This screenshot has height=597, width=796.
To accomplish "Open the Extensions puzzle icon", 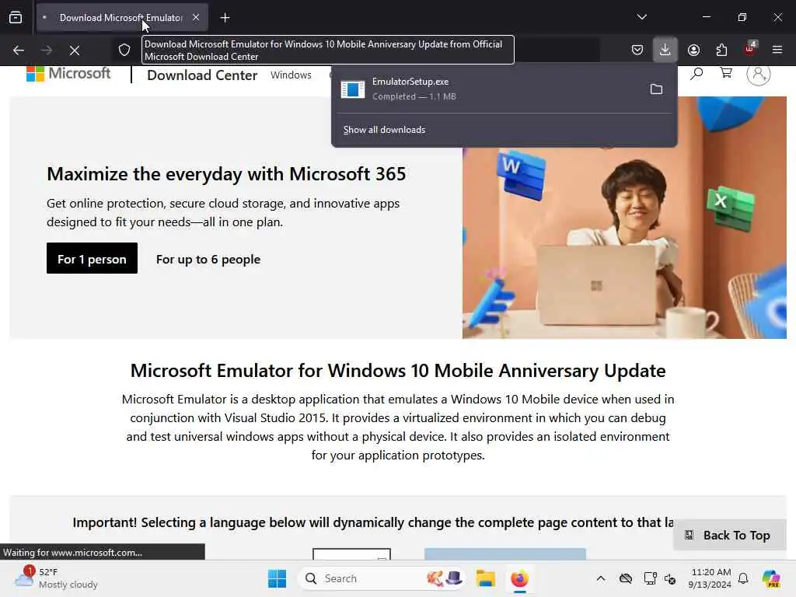I will [721, 50].
